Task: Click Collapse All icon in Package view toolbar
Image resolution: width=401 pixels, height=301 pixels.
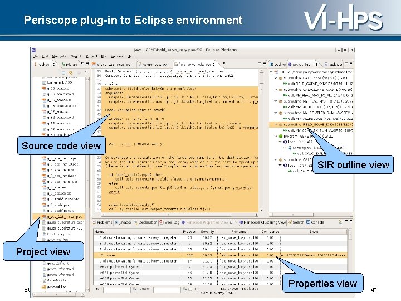Action: (63, 73)
